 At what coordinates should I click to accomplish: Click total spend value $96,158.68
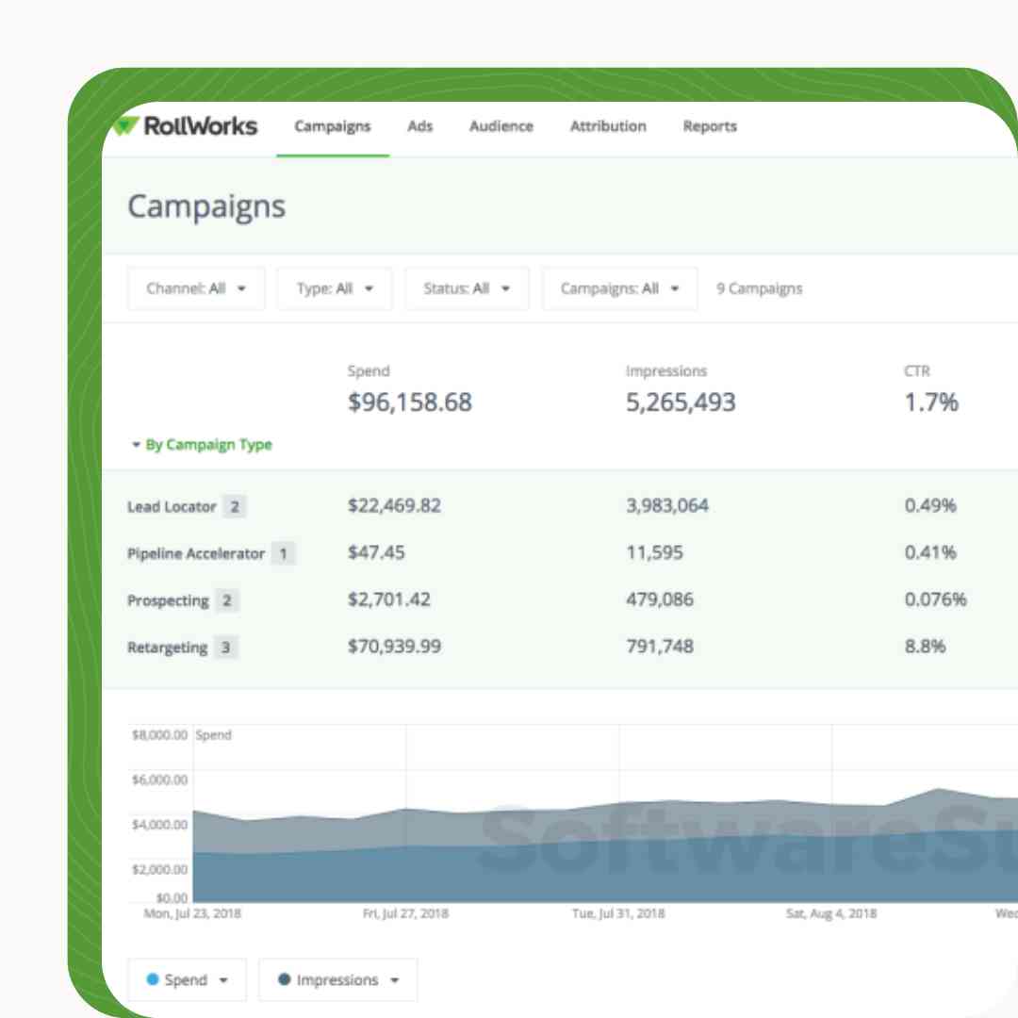410,402
